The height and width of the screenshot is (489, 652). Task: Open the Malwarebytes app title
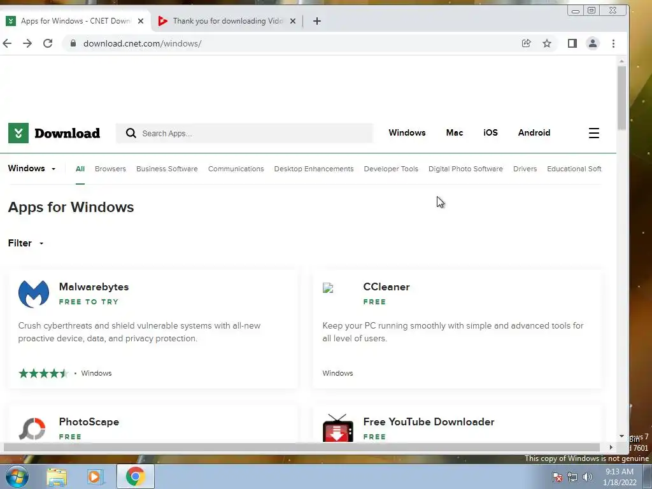click(94, 287)
